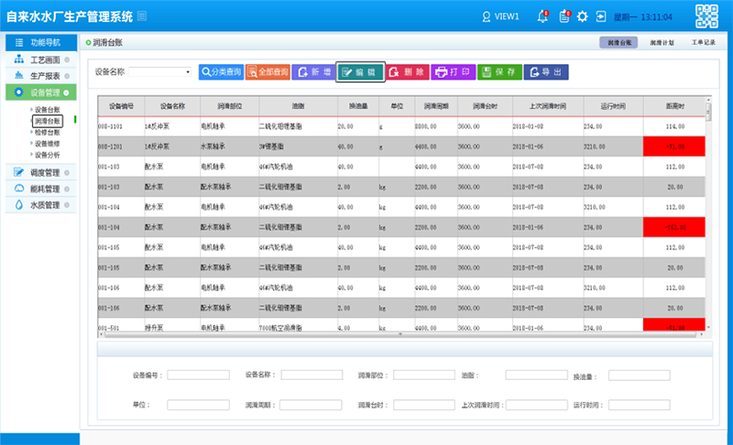Click the 设备编号 input field
This screenshot has width=733, height=445.
click(191, 375)
